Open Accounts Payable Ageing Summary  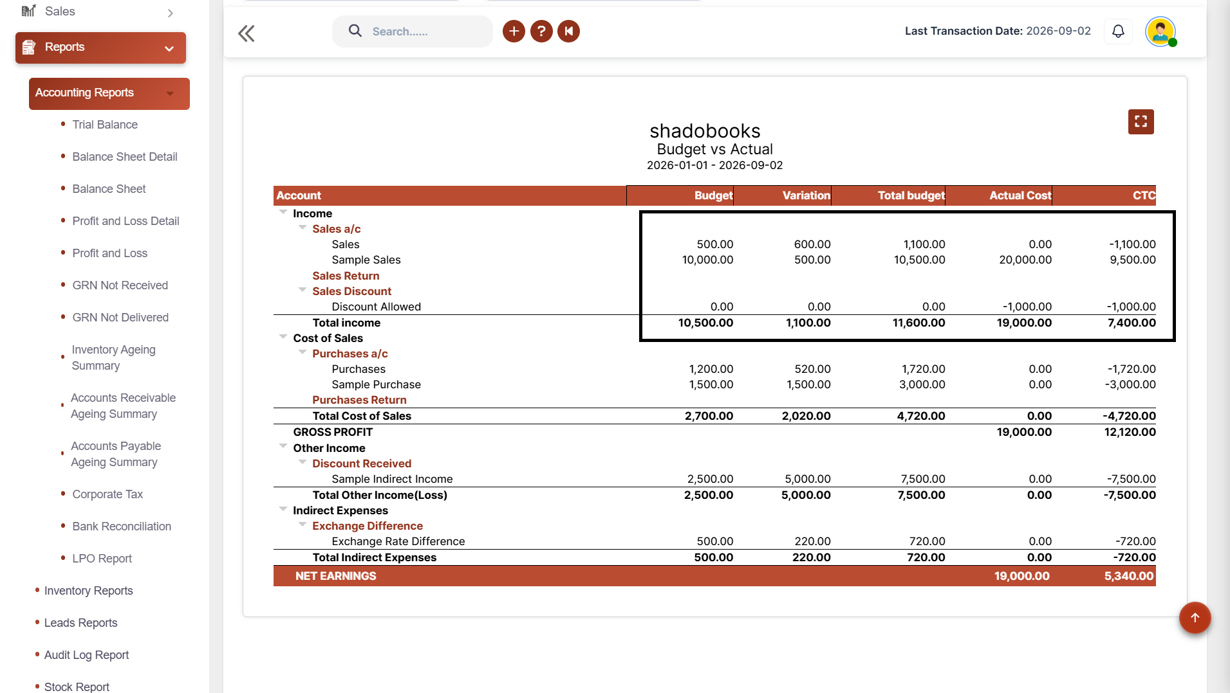click(x=115, y=454)
